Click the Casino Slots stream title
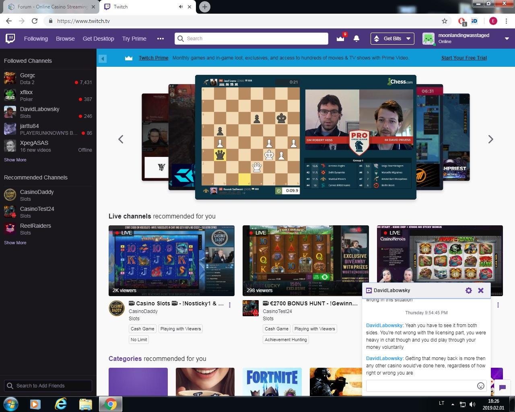 point(176,304)
